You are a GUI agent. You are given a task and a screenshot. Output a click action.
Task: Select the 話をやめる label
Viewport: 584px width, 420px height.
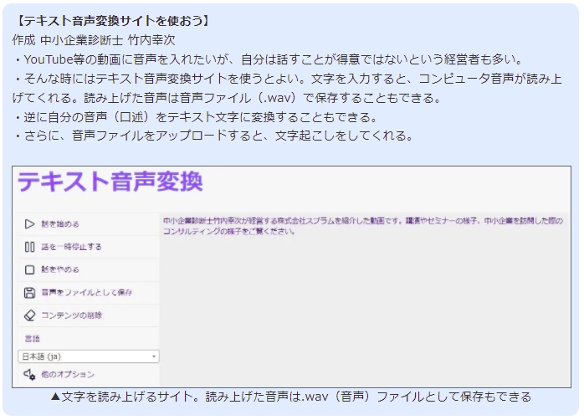(60, 269)
